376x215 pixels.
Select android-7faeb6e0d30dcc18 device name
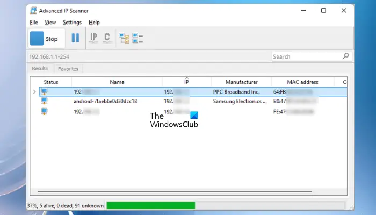tap(105, 101)
